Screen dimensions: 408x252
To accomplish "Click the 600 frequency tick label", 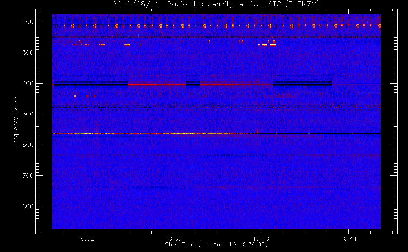I will [28, 145].
